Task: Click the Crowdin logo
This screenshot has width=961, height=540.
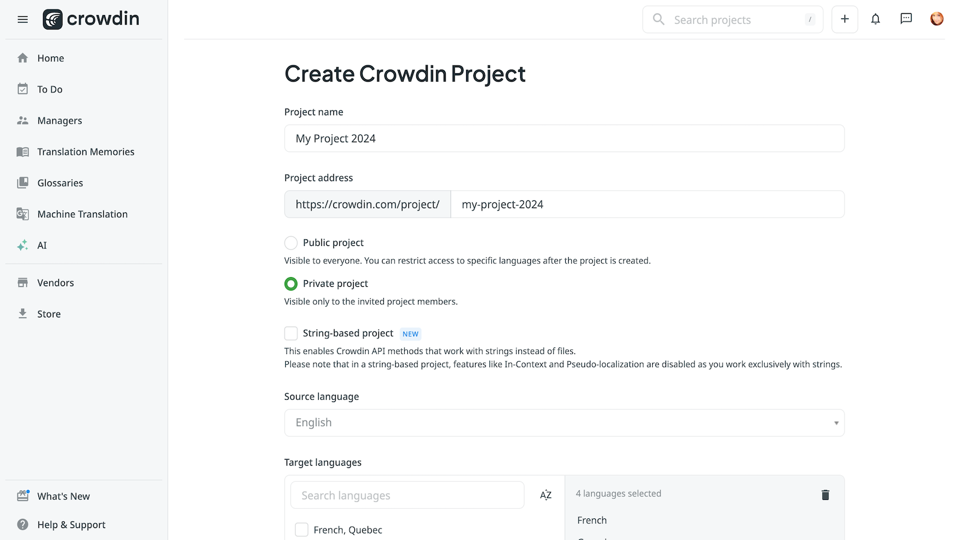Action: click(91, 19)
